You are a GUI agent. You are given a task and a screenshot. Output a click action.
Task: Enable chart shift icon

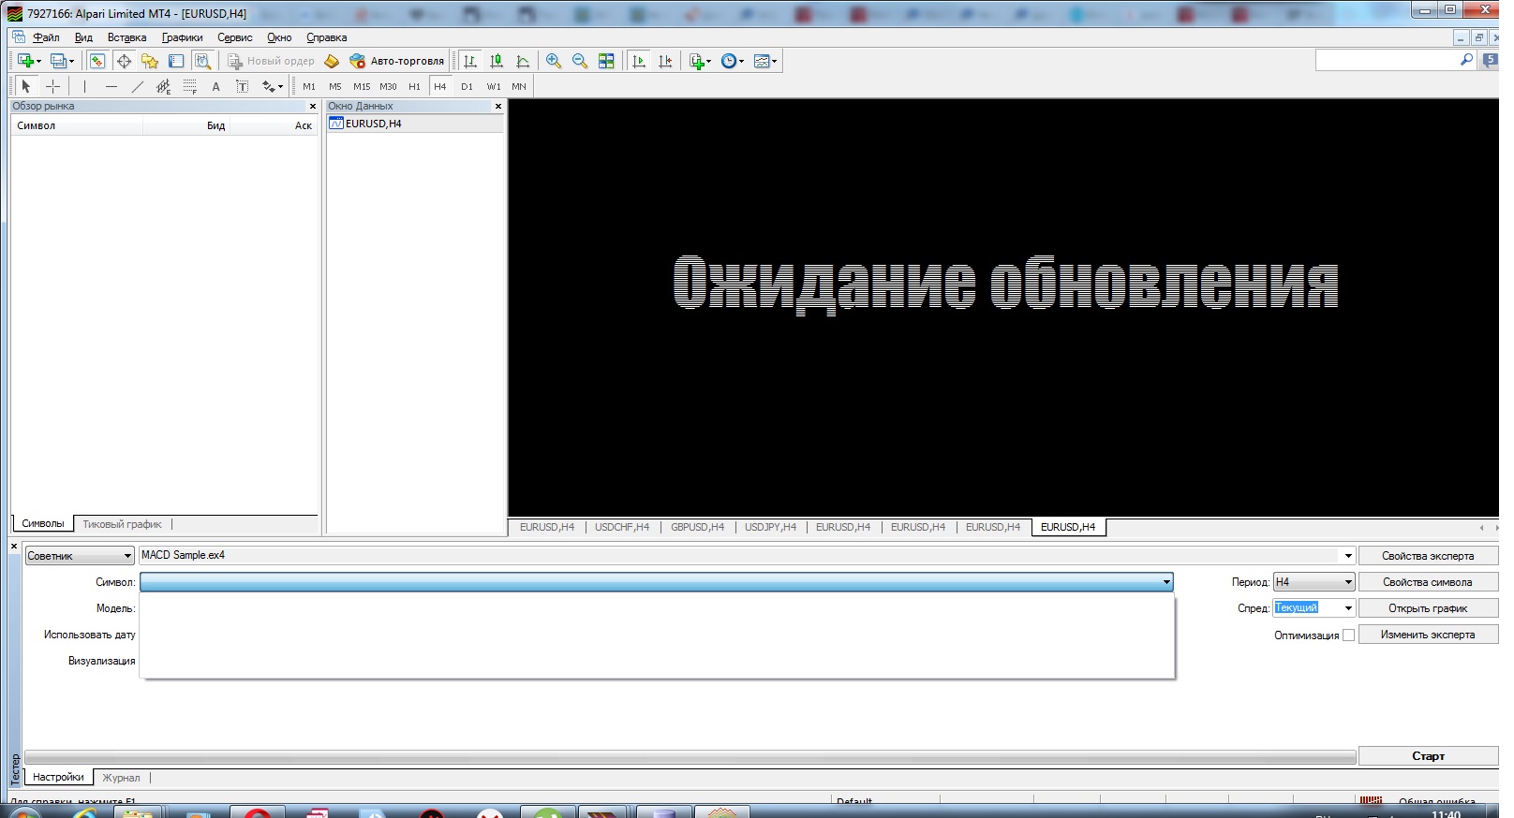pos(665,61)
